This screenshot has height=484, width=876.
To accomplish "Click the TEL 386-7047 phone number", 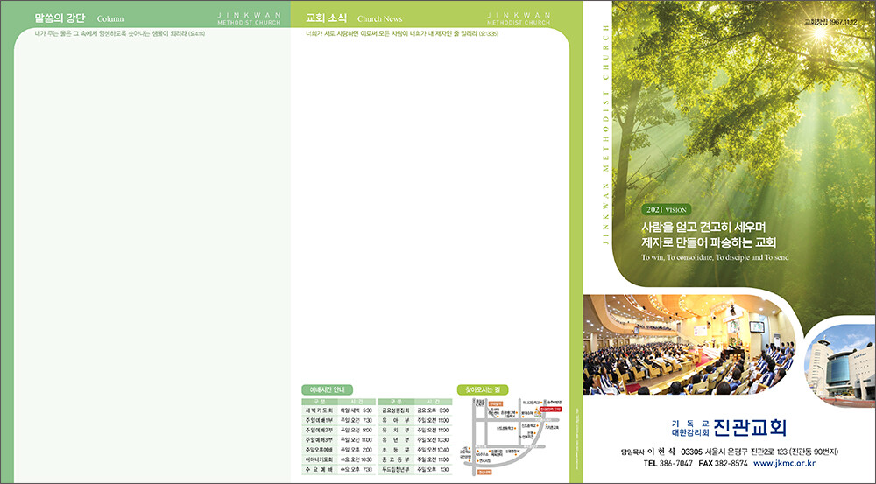I will click(x=668, y=463).
